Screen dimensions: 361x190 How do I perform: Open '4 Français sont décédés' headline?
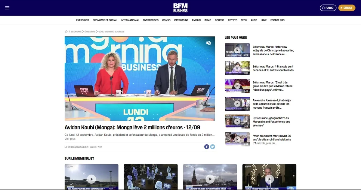[273, 68]
